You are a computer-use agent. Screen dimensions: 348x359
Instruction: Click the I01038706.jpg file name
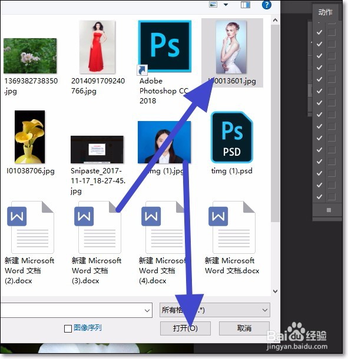click(31, 171)
